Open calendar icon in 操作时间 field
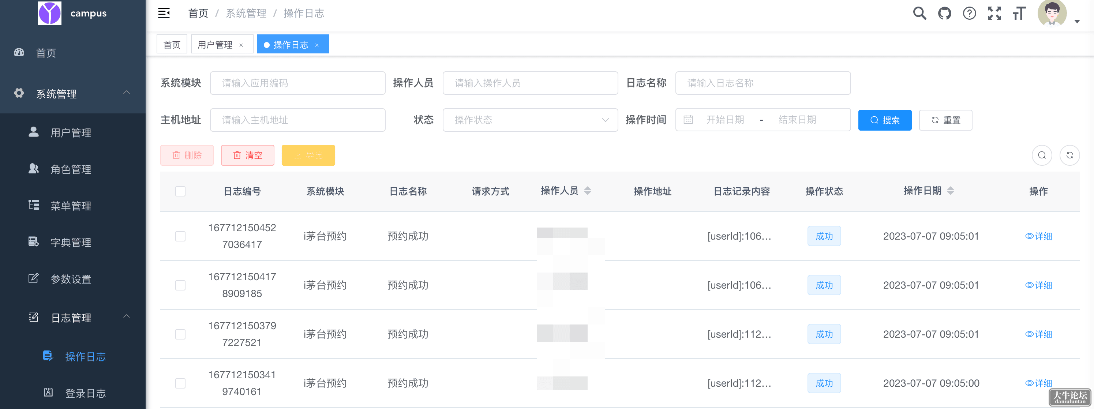 click(x=688, y=120)
